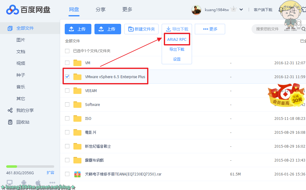The height and width of the screenshot is (190, 306).
Task: Open the 导出下载 dropdown button
Action: [x=177, y=29]
